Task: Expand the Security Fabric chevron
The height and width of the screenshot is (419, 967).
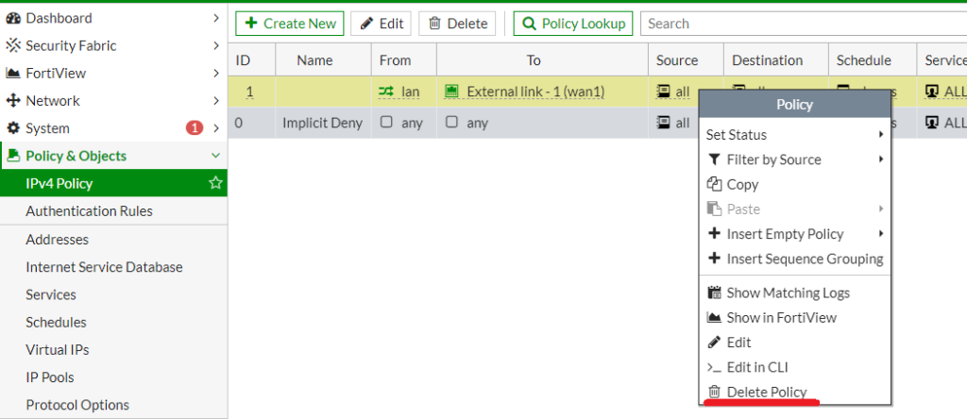Action: [216, 45]
